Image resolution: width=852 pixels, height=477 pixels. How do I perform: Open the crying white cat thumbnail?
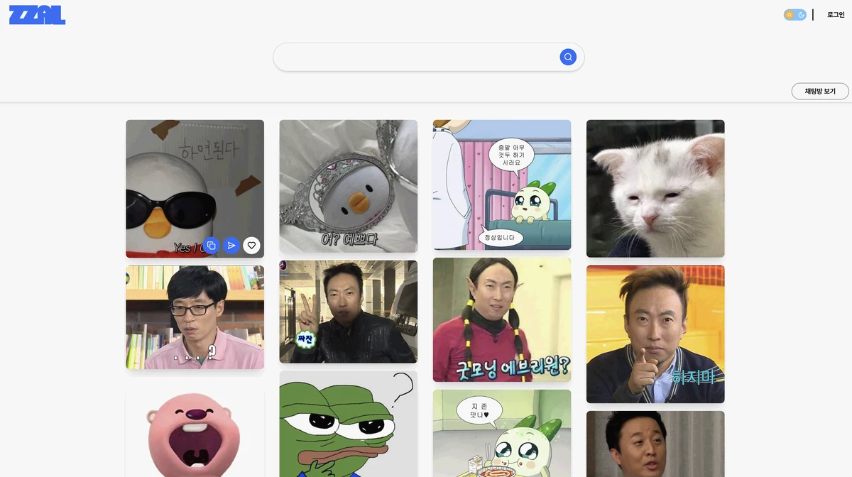(655, 188)
